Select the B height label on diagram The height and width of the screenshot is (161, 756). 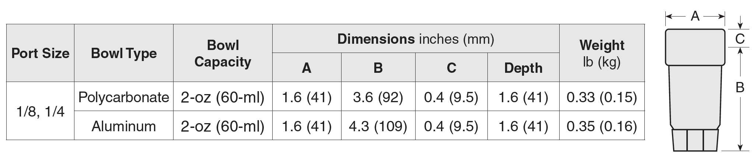739,87
